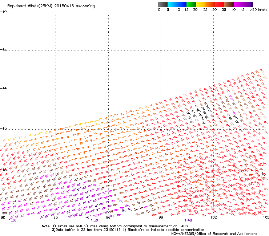
Task: Select the brown 35-40 knots color band
Action: (x=229, y=4)
